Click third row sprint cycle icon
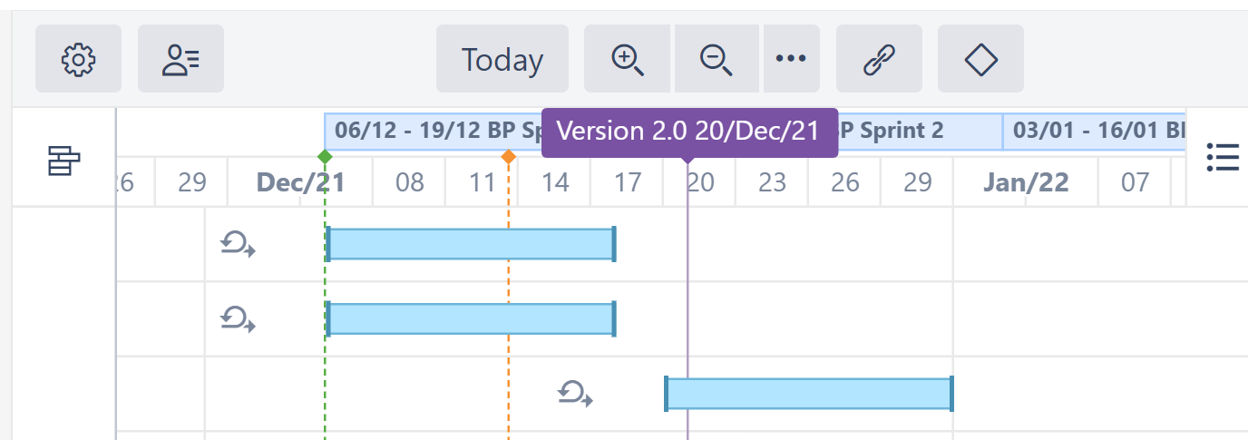The image size is (1248, 440). (575, 394)
